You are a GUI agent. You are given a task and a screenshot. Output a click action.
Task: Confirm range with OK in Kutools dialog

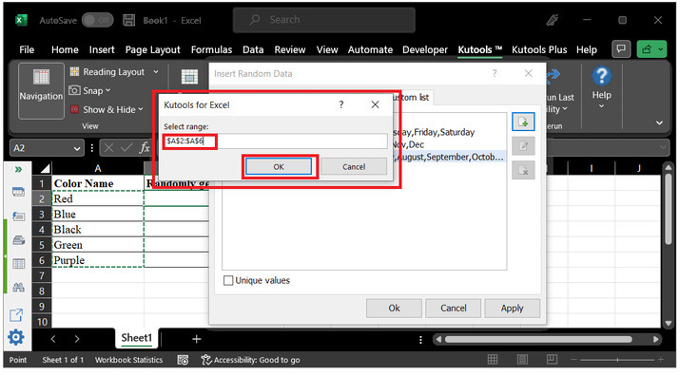tap(279, 167)
